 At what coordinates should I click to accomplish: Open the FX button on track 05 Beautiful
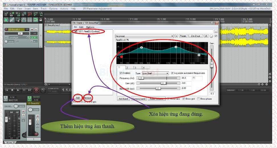[x=32, y=37]
